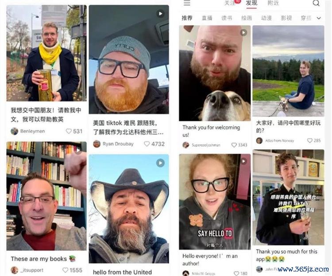Open username link Atlas from Norway
Screen dimensions: 332x276
click(279, 140)
